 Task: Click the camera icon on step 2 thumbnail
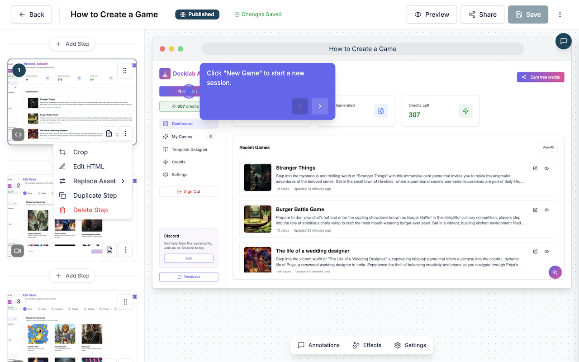pos(17,250)
